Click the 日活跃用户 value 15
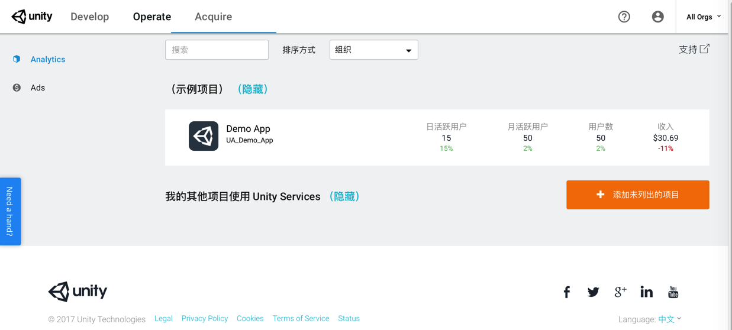 click(446, 138)
